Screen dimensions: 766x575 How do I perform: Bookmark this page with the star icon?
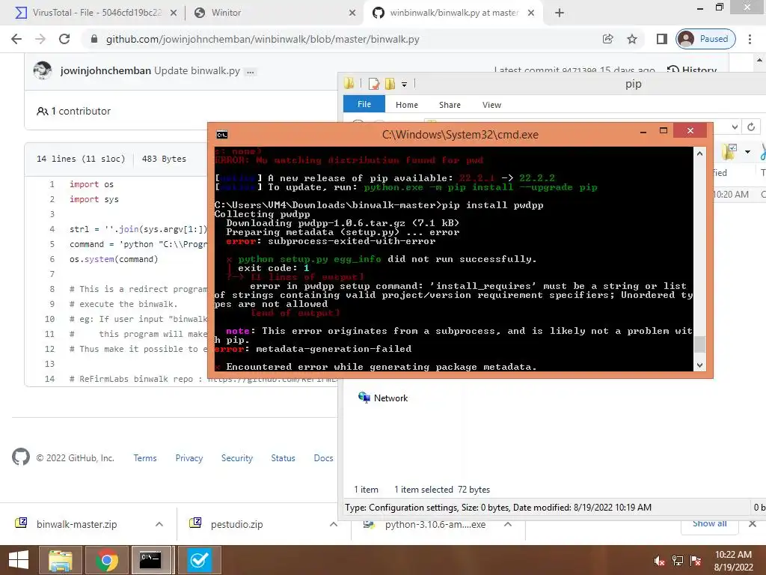(x=631, y=39)
